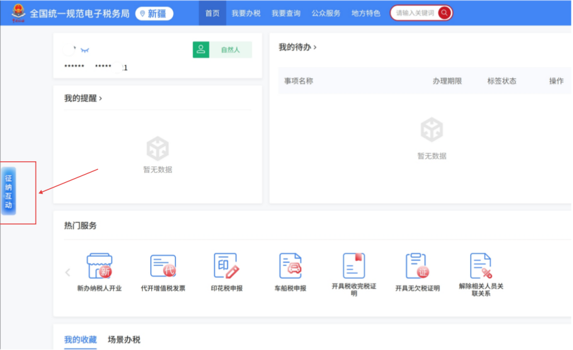Open the 开具无欠税证明 service icon
Viewport: 573px width, 350px height.
coord(418,266)
